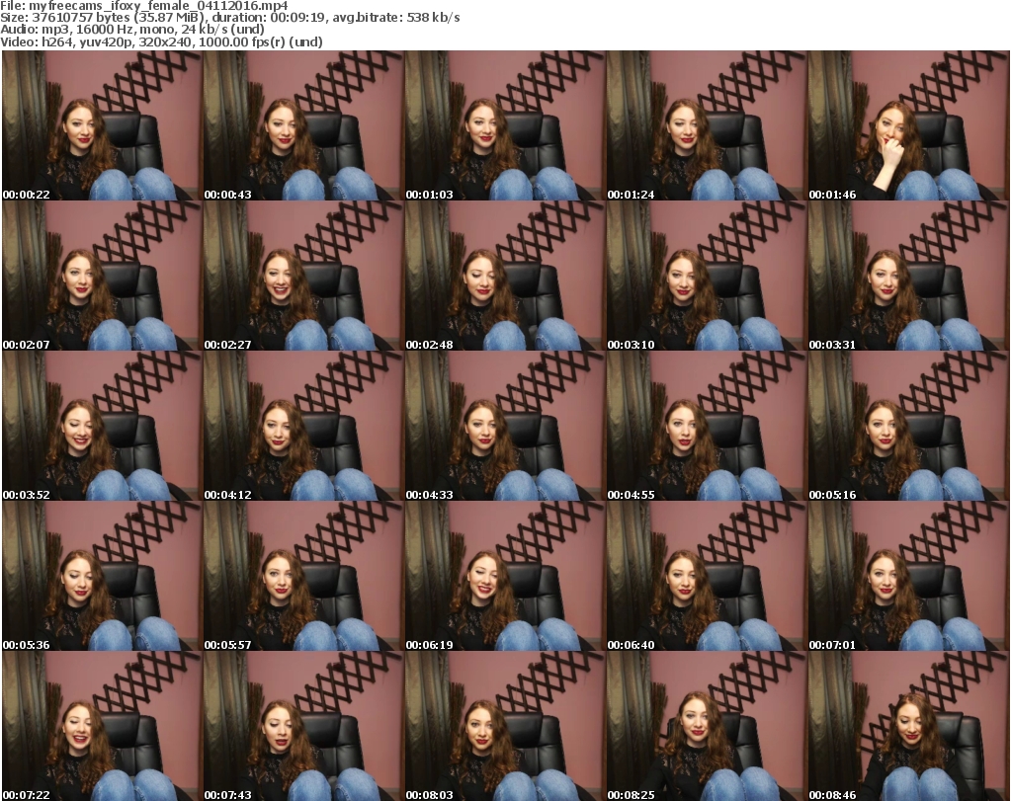The height and width of the screenshot is (801, 1012).
Task: Select the thumbnail stamped 00:01:03
Action: tap(505, 125)
